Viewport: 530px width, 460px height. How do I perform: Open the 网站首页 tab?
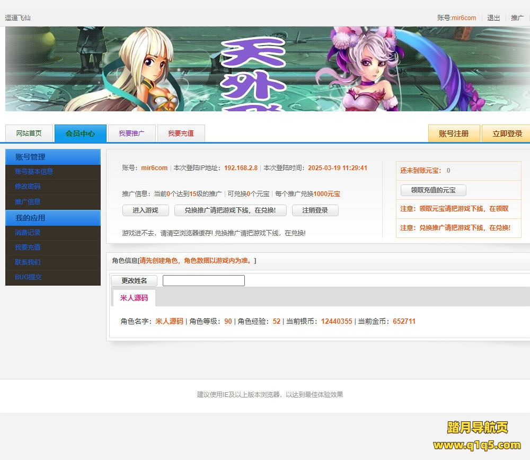coord(29,134)
